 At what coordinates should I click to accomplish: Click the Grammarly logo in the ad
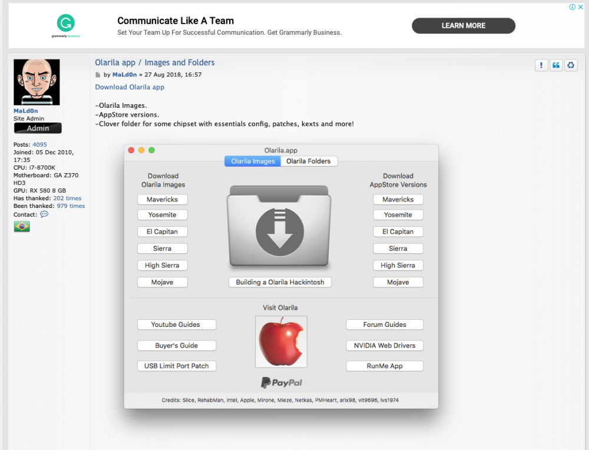[x=66, y=25]
